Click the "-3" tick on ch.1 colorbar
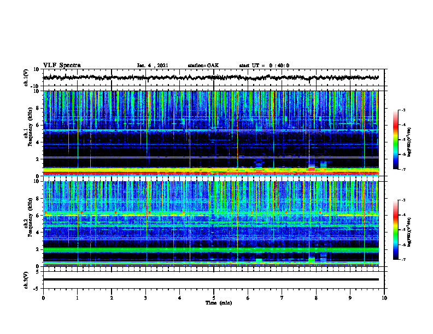Viewport: 433px width, 334px height. 403,110
